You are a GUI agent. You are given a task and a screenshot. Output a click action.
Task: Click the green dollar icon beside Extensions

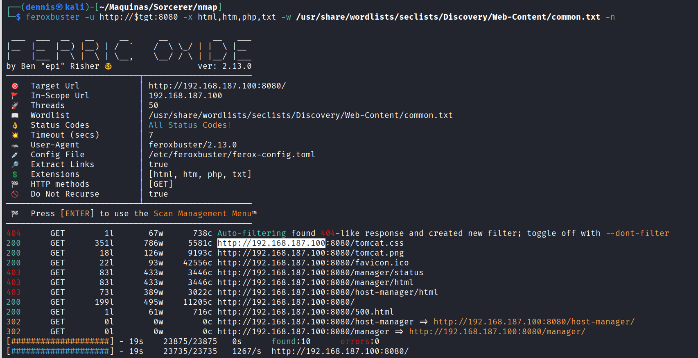point(15,174)
